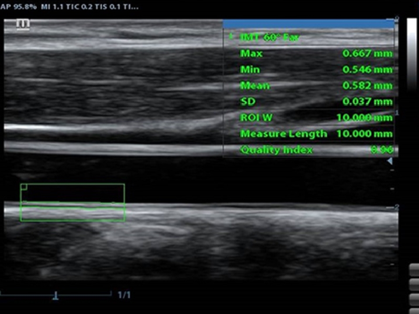Click the Measure Length result row
The height and width of the screenshot is (314, 419).
tap(316, 134)
